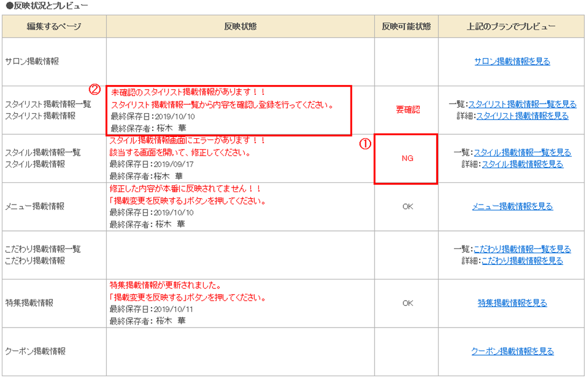Click the OK status in the メニュー掲載情報 row
The image size is (586, 378).
tap(407, 206)
